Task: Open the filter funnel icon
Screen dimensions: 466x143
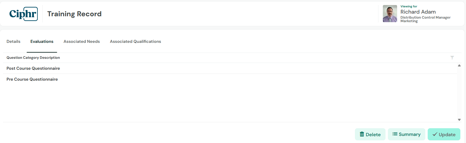Action: tap(452, 58)
